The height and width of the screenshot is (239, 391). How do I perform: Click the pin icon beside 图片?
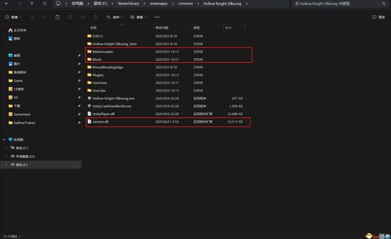click(x=79, y=64)
